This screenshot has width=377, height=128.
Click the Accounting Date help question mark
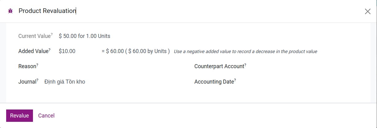(x=235, y=80)
